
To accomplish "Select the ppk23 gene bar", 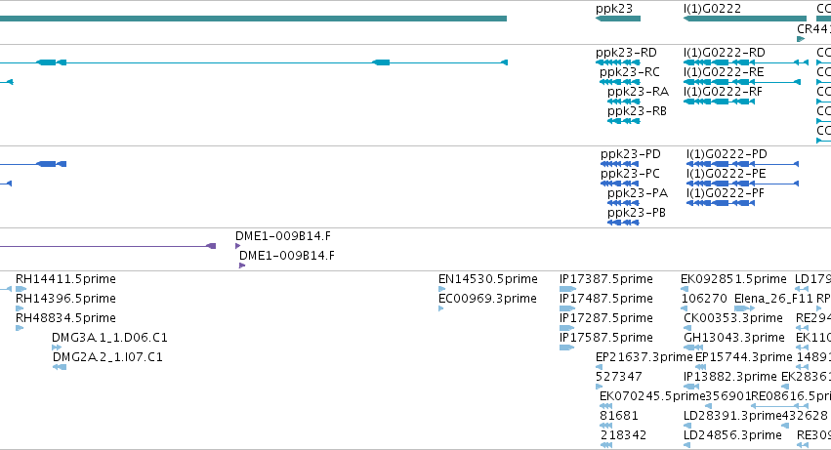I will pos(618,19).
